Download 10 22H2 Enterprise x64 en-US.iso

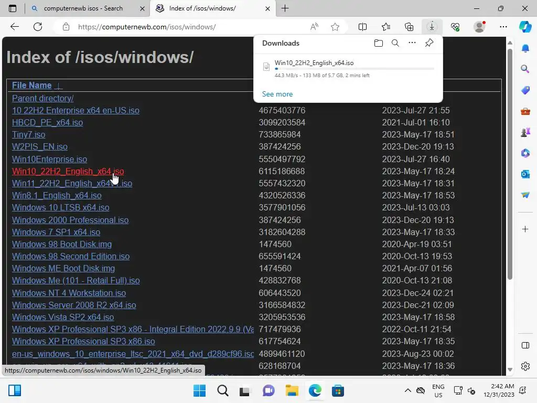click(76, 110)
